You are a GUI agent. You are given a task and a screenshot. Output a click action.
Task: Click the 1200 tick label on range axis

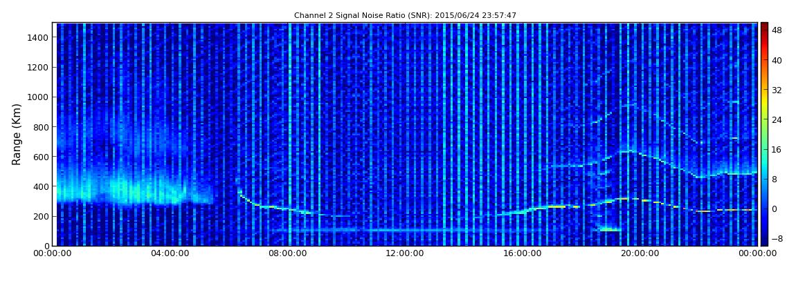pos(39,68)
